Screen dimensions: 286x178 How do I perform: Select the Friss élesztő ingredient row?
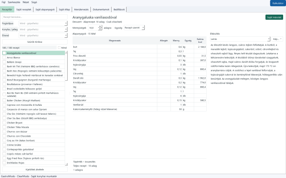pos(139,56)
